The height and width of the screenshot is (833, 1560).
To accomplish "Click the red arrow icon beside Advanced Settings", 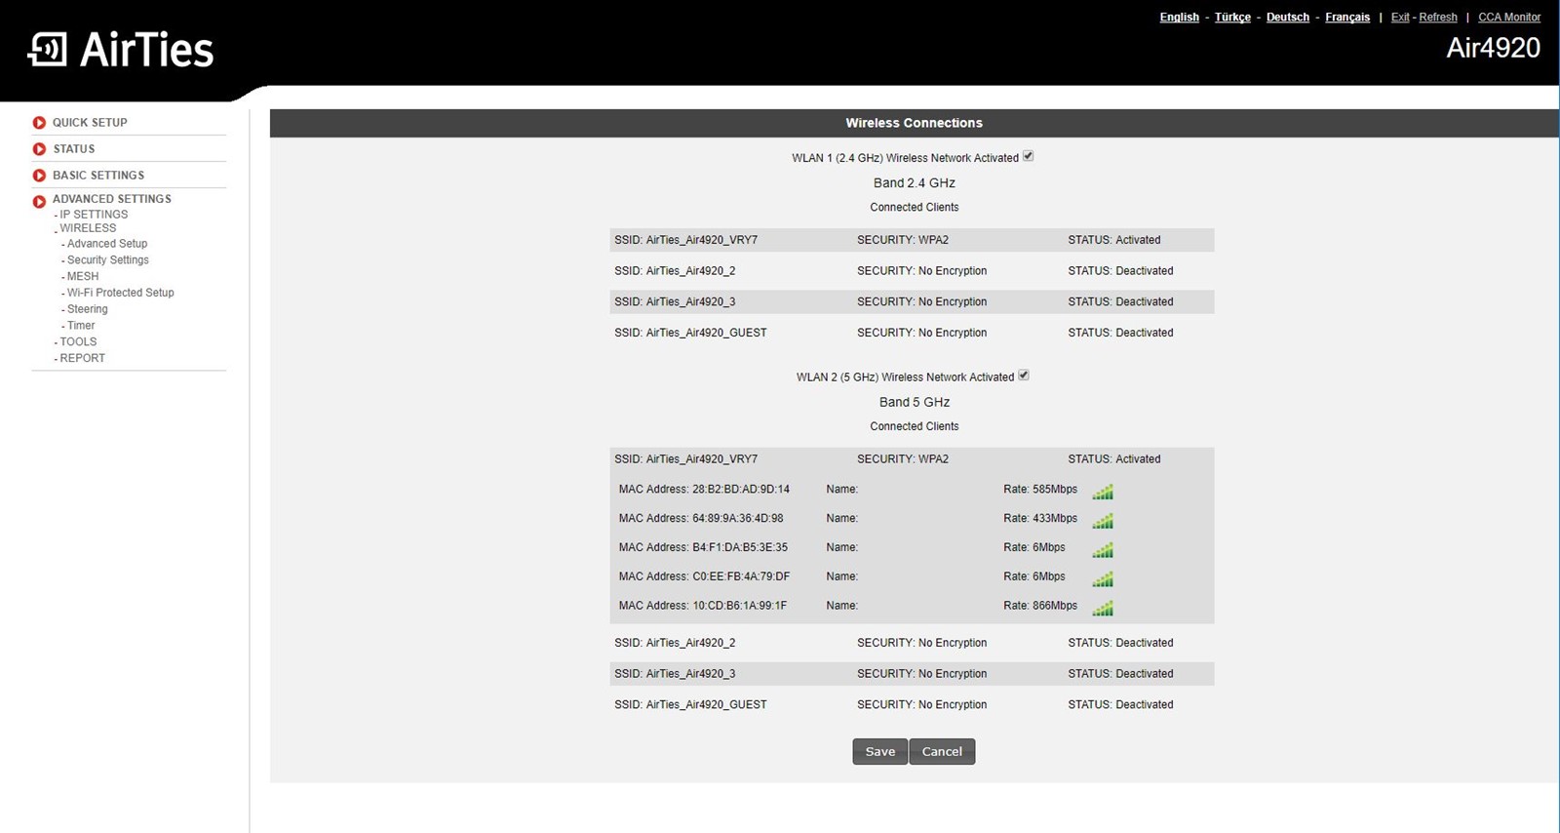I will point(39,202).
